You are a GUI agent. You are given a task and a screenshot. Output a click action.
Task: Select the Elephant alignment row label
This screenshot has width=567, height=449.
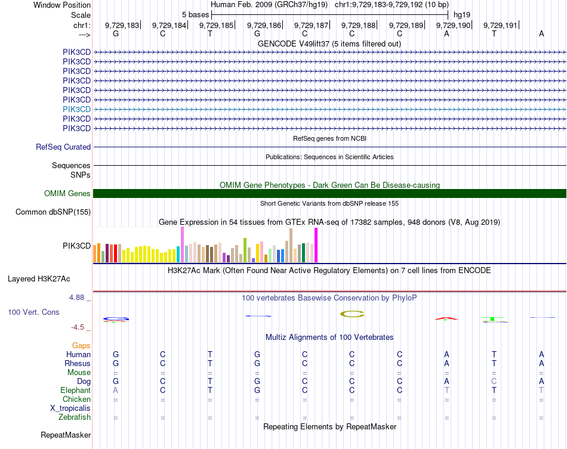(x=76, y=391)
